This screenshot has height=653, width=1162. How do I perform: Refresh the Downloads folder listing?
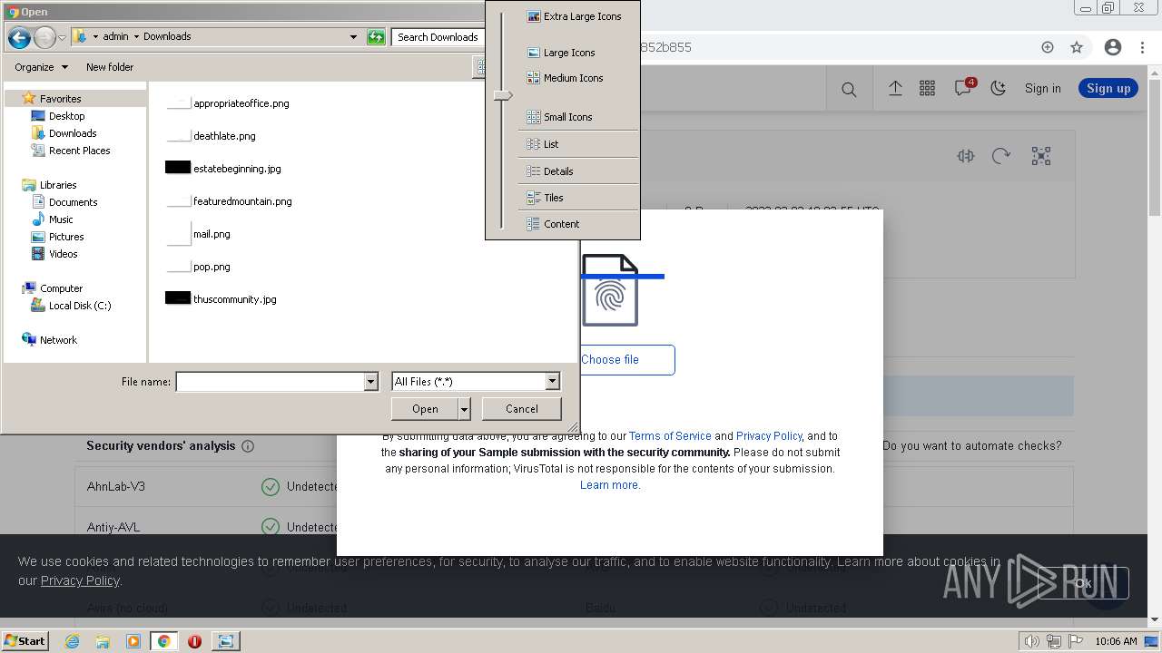pyautogui.click(x=376, y=37)
